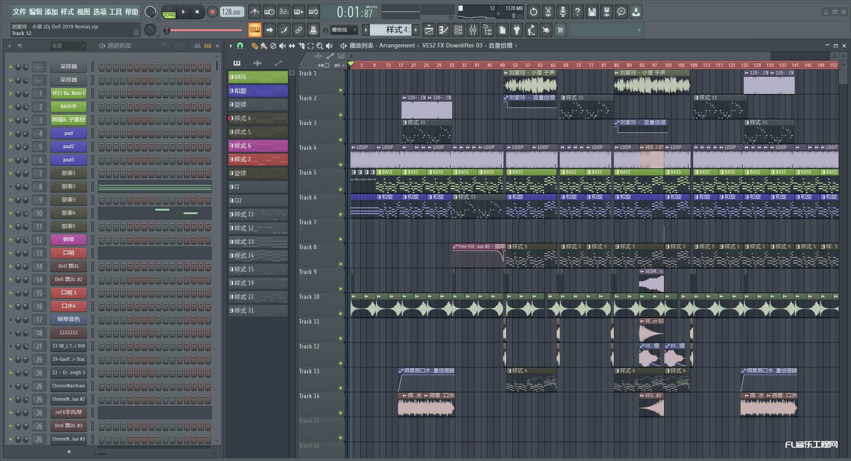The width and height of the screenshot is (851, 461).
Task: Switch between PAT and SONG mode
Action: click(x=169, y=12)
